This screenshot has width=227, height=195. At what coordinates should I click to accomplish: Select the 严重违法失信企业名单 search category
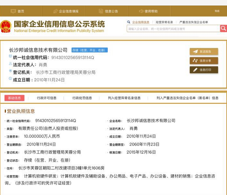point(194,22)
